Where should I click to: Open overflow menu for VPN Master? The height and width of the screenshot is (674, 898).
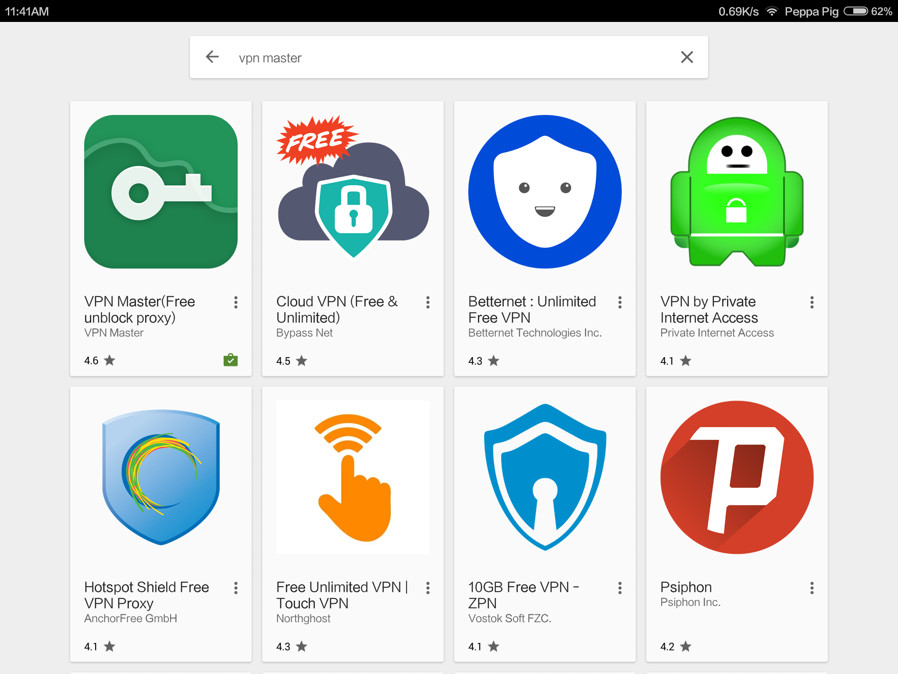pos(236,302)
